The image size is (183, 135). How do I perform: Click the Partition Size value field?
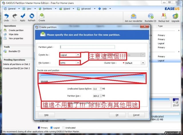(97, 96)
